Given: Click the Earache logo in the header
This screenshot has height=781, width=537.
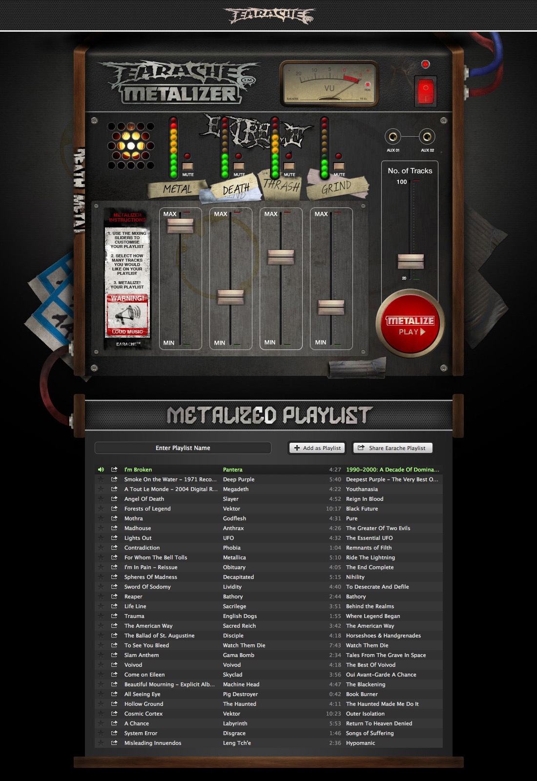Looking at the screenshot, I should [x=269, y=16].
